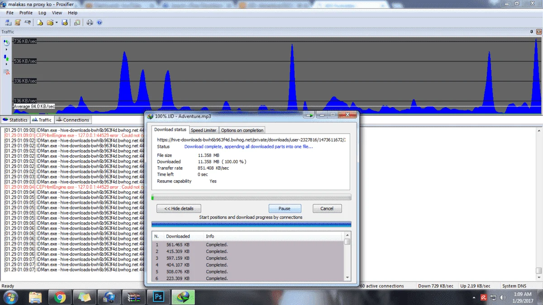
Task: Click the checklist icon before the printer icon
Action: (77, 22)
